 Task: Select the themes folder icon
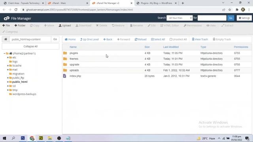pos(65,59)
